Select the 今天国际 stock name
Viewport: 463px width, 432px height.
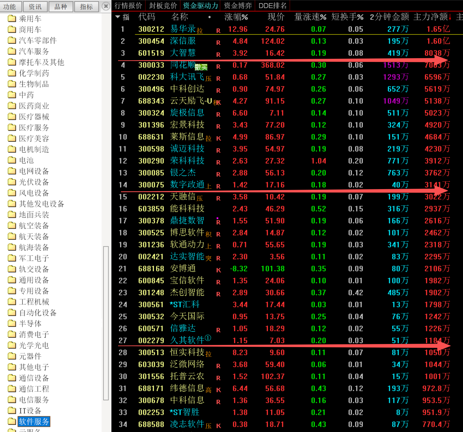(187, 317)
